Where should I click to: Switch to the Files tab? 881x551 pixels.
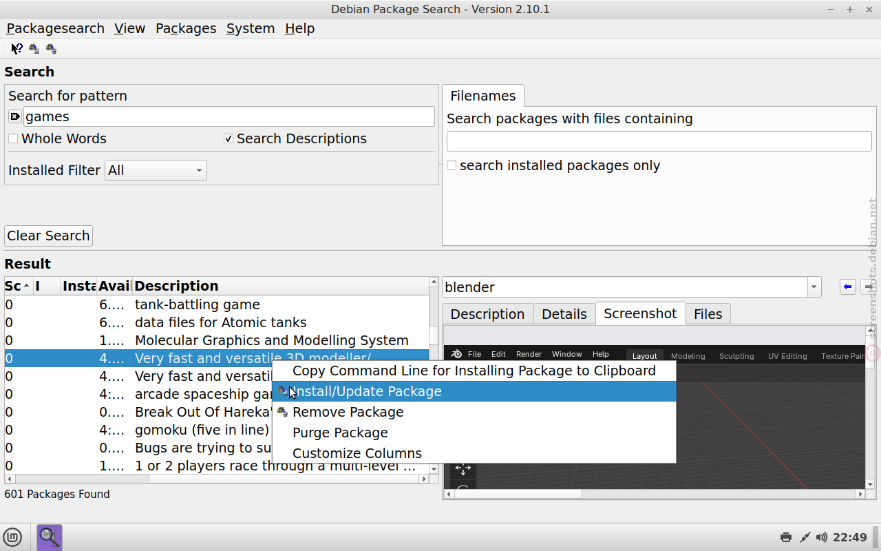pyautogui.click(x=708, y=314)
